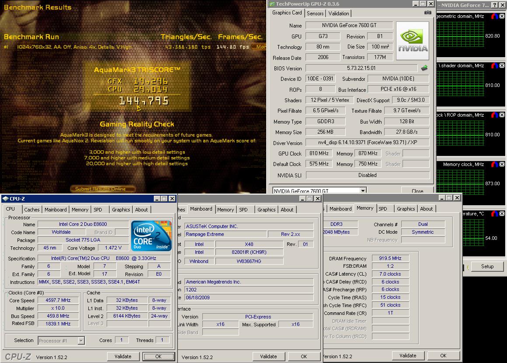The height and width of the screenshot is (363, 507).
Task: Close the left CPU-Z window
Action: pos(172,198)
